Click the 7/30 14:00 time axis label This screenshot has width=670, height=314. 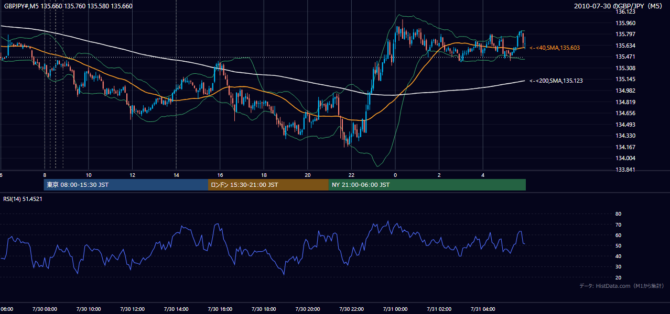click(x=176, y=309)
